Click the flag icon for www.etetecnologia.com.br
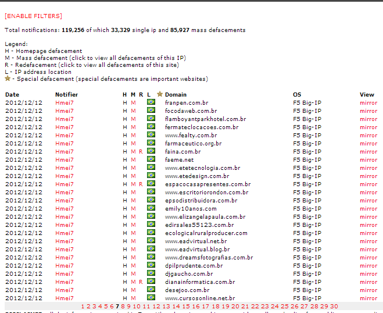This screenshot has height=313, width=383. pyautogui.click(x=151, y=167)
